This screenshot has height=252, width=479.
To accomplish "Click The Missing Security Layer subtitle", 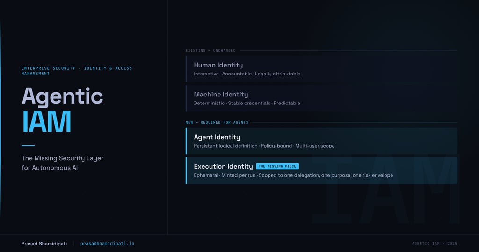I will (x=62, y=163).
